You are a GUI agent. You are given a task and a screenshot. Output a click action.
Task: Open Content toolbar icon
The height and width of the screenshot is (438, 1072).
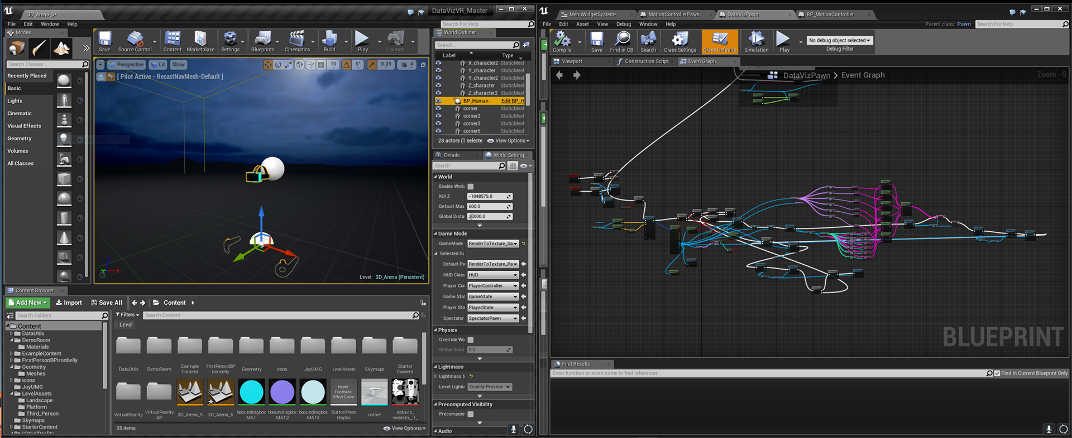172,42
